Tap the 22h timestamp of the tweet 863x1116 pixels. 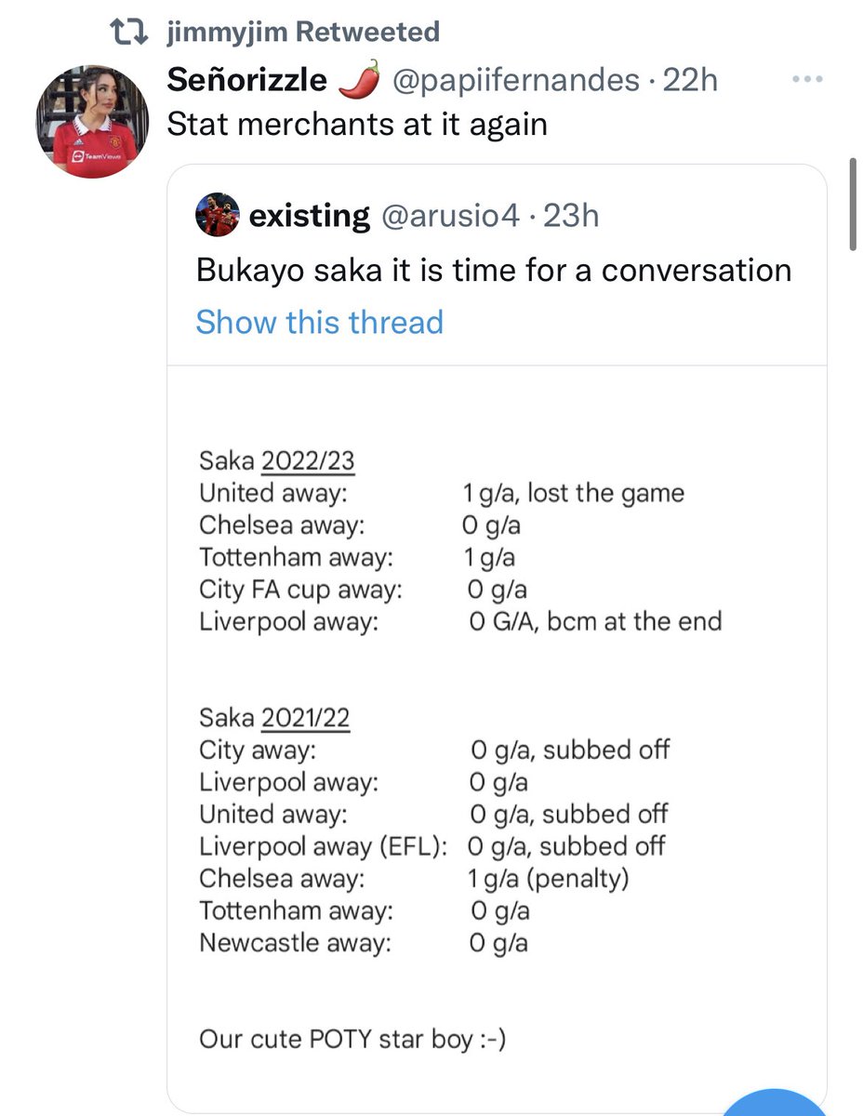click(690, 81)
